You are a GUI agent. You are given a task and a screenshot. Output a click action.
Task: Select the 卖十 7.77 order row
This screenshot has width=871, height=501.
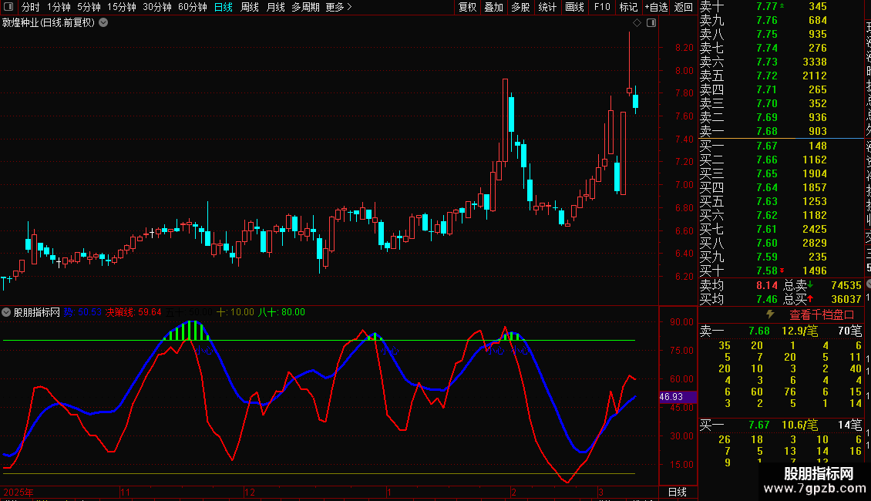781,7
